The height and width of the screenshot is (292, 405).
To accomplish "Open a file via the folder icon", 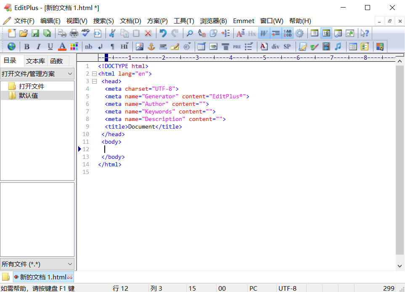I will (x=23, y=33).
